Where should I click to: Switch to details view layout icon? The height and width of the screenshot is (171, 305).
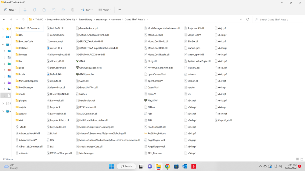[x=297, y=159]
